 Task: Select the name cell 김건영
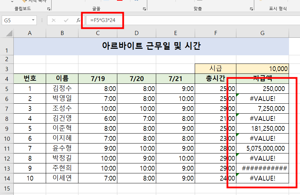point(62,118)
